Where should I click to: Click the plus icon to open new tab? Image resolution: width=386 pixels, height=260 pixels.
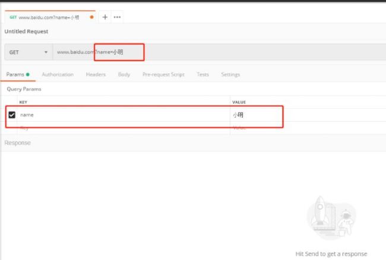(105, 17)
